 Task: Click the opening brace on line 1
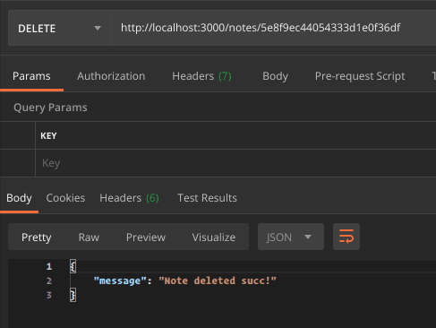pos(73,266)
